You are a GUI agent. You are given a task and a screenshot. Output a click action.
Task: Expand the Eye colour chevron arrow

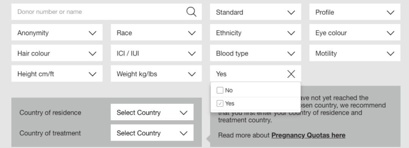pyautogui.click(x=390, y=33)
